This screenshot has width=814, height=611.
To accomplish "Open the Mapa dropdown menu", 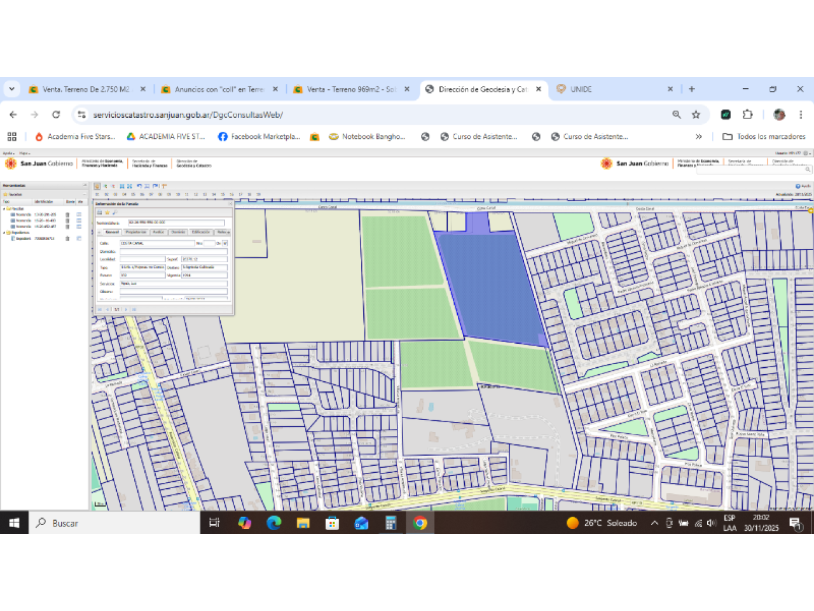I will (x=24, y=153).
